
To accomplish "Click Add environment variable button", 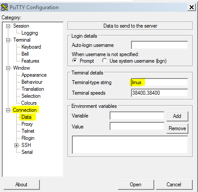I will point(177,116).
